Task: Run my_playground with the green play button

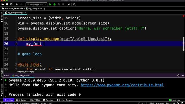Action: pos(50,4)
